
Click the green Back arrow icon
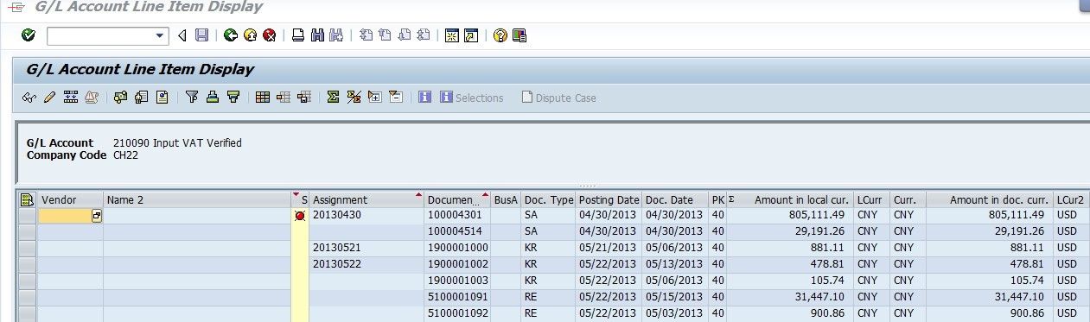point(230,35)
